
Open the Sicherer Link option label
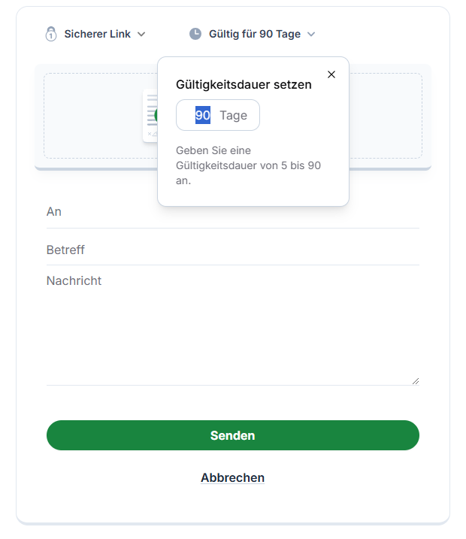(97, 34)
